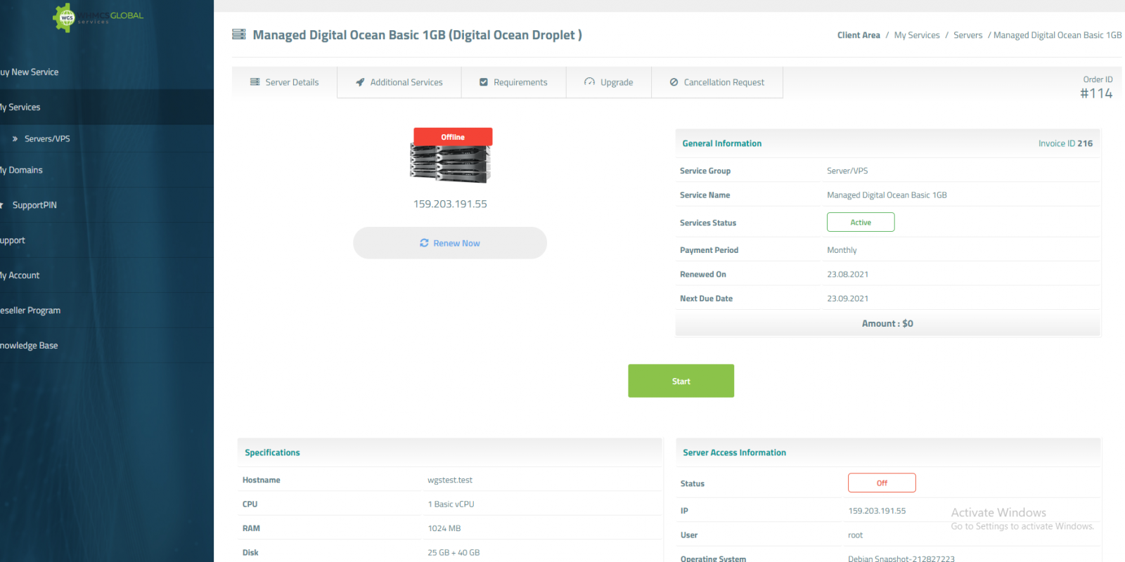Click the ban icon on Cancellation Request
This screenshot has height=562, width=1125.
click(674, 82)
